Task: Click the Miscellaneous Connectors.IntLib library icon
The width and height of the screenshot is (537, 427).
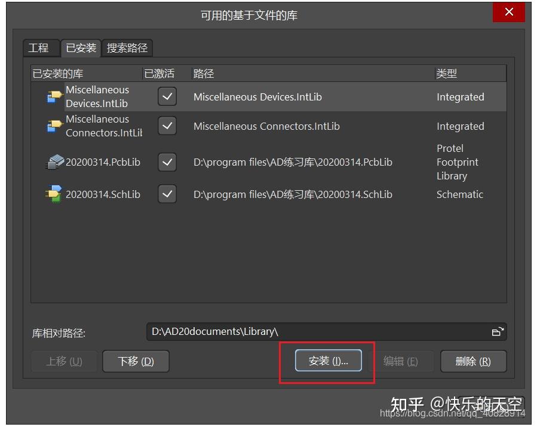Action: (x=54, y=126)
